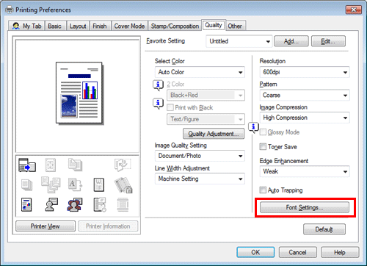
Task: Switch to the Layout tab
Action: (x=78, y=26)
